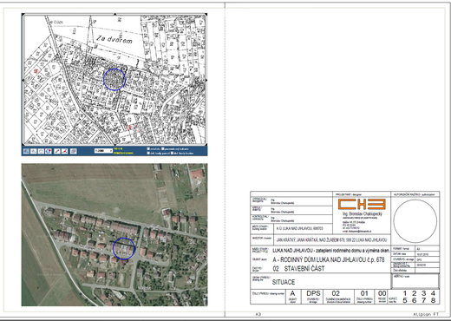Viewport: 451px width, 321px height.
Task: Open the map scale dropdown
Action: coord(103,151)
